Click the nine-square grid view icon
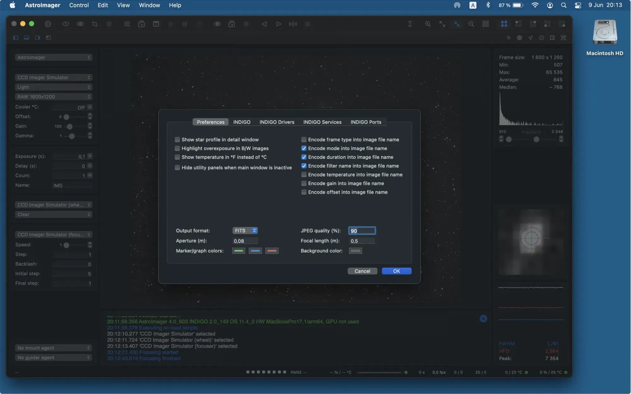 click(486, 24)
